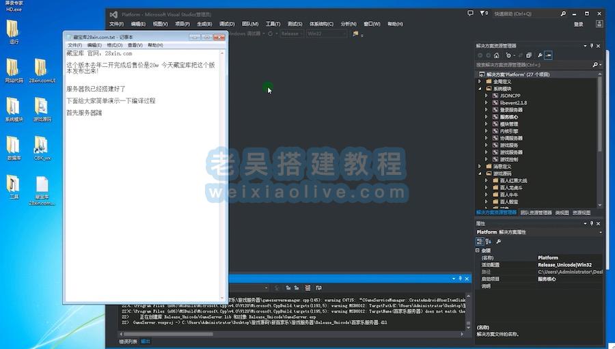Select the 28xin.comUI desktop folder

(x=42, y=71)
